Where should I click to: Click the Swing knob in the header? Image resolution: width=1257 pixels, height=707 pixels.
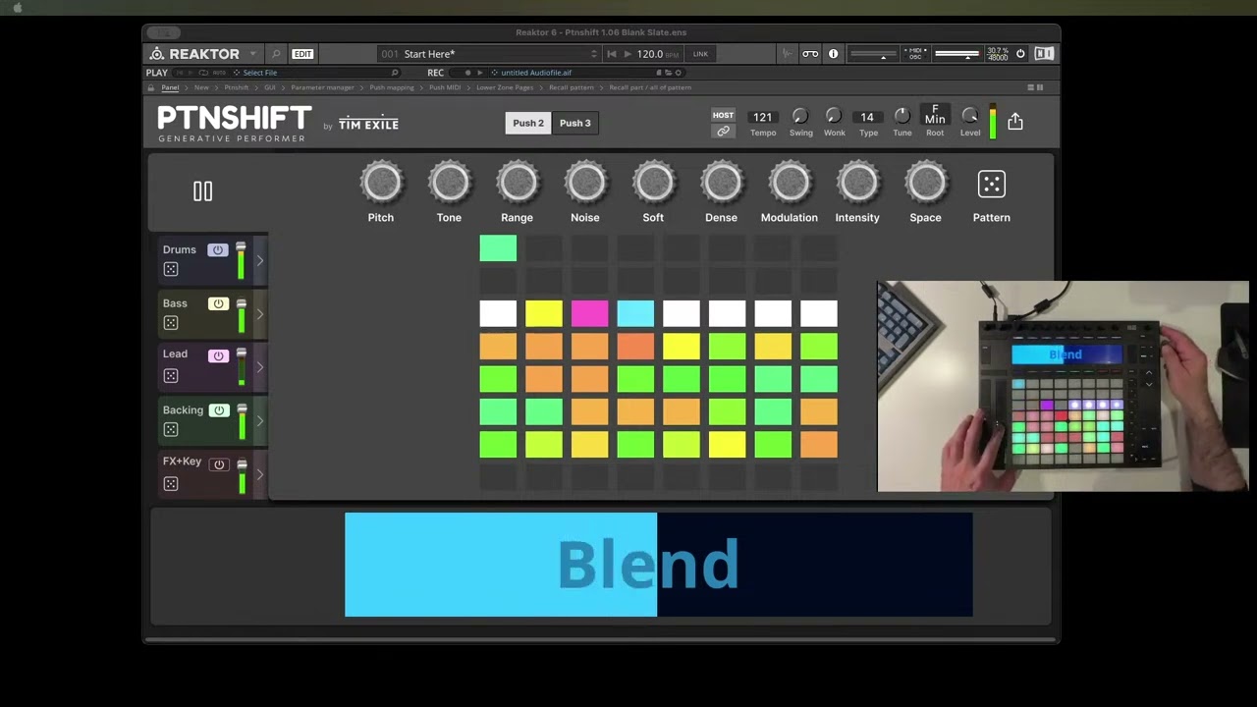point(800,117)
